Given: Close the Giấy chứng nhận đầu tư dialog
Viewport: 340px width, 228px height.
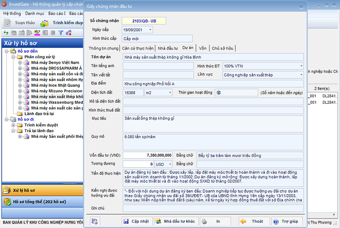Looking at the screenshot, I should tap(301, 7).
